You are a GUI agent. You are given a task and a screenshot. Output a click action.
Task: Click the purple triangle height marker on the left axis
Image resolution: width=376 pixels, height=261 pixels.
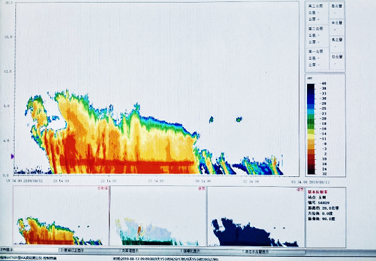coord(13,156)
